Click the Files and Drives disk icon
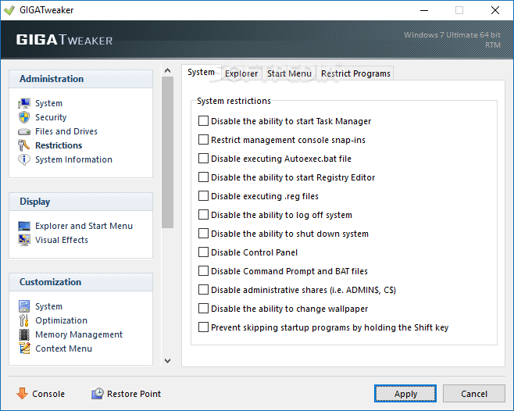 24,131
